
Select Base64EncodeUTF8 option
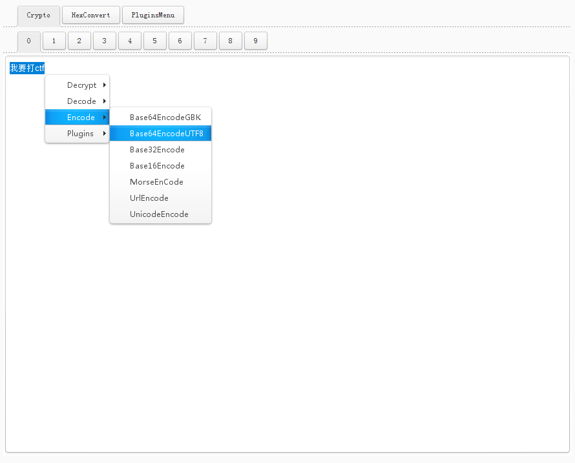[166, 134]
